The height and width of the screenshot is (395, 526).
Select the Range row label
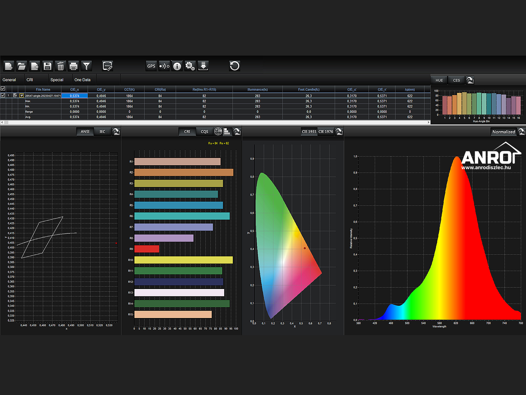(x=29, y=112)
